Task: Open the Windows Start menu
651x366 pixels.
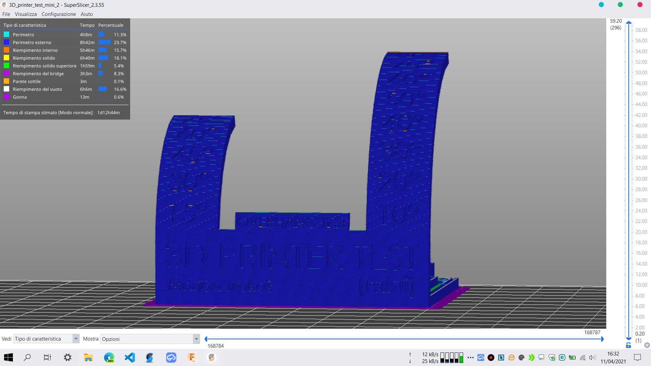Action: pyautogui.click(x=8, y=358)
